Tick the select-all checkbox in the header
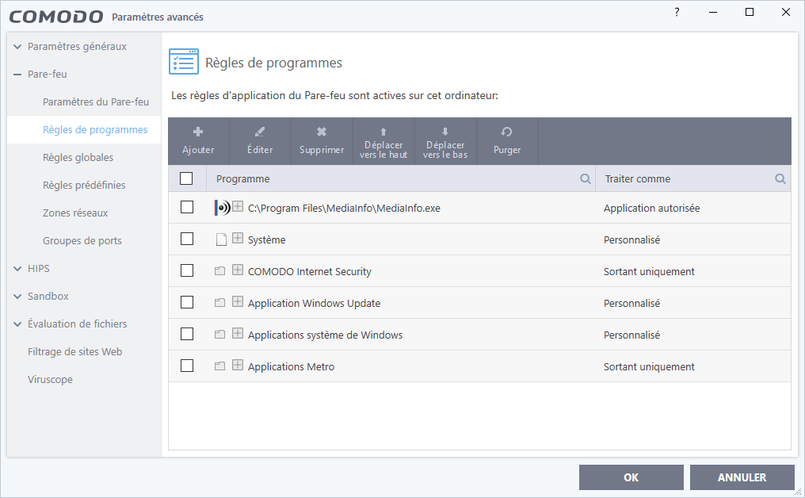The height and width of the screenshot is (498, 805). [186, 178]
